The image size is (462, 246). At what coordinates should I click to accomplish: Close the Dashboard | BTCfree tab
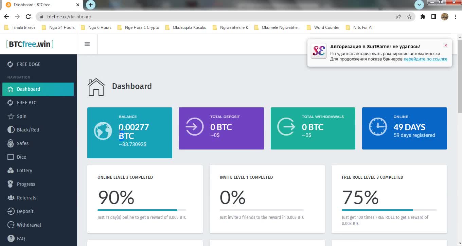pos(78,5)
